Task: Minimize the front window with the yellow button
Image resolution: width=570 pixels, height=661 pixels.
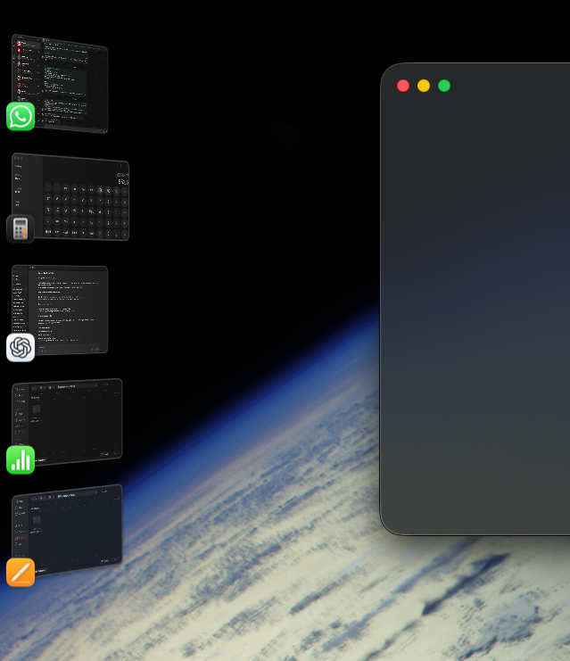Action: tap(424, 86)
